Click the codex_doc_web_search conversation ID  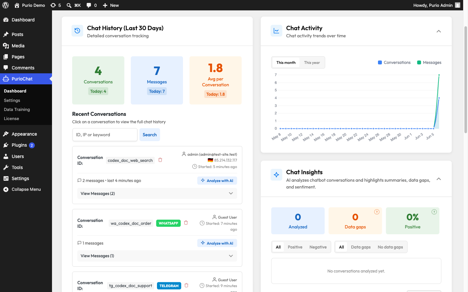point(130,160)
